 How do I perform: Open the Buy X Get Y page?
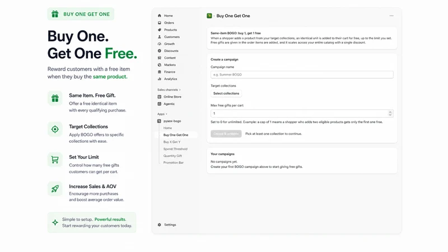[172, 142]
